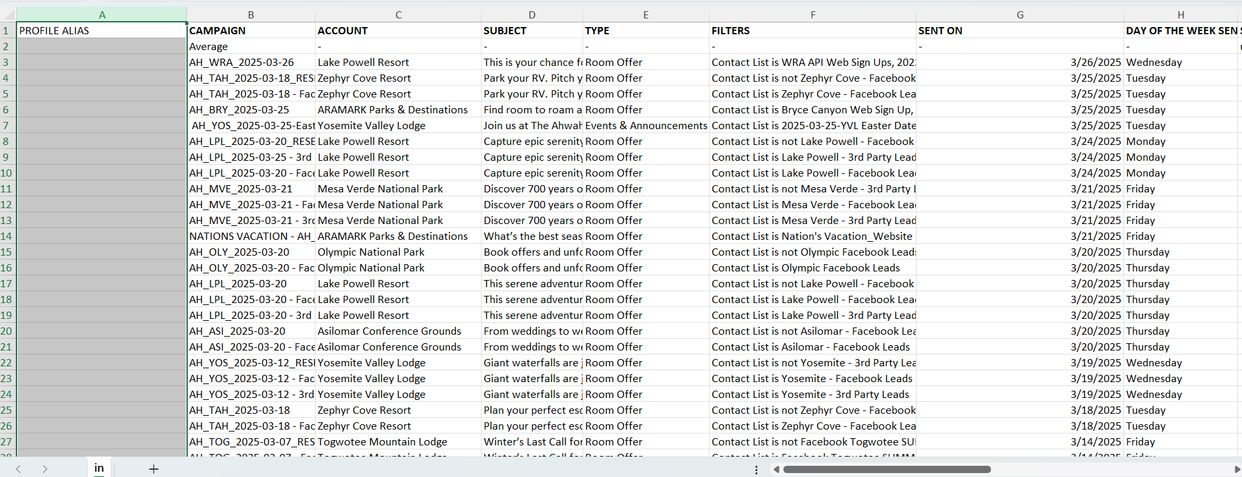The image size is (1242, 477).
Task: Select the AH_ASI_2025-03-20 cell in row 20
Action: (251, 331)
